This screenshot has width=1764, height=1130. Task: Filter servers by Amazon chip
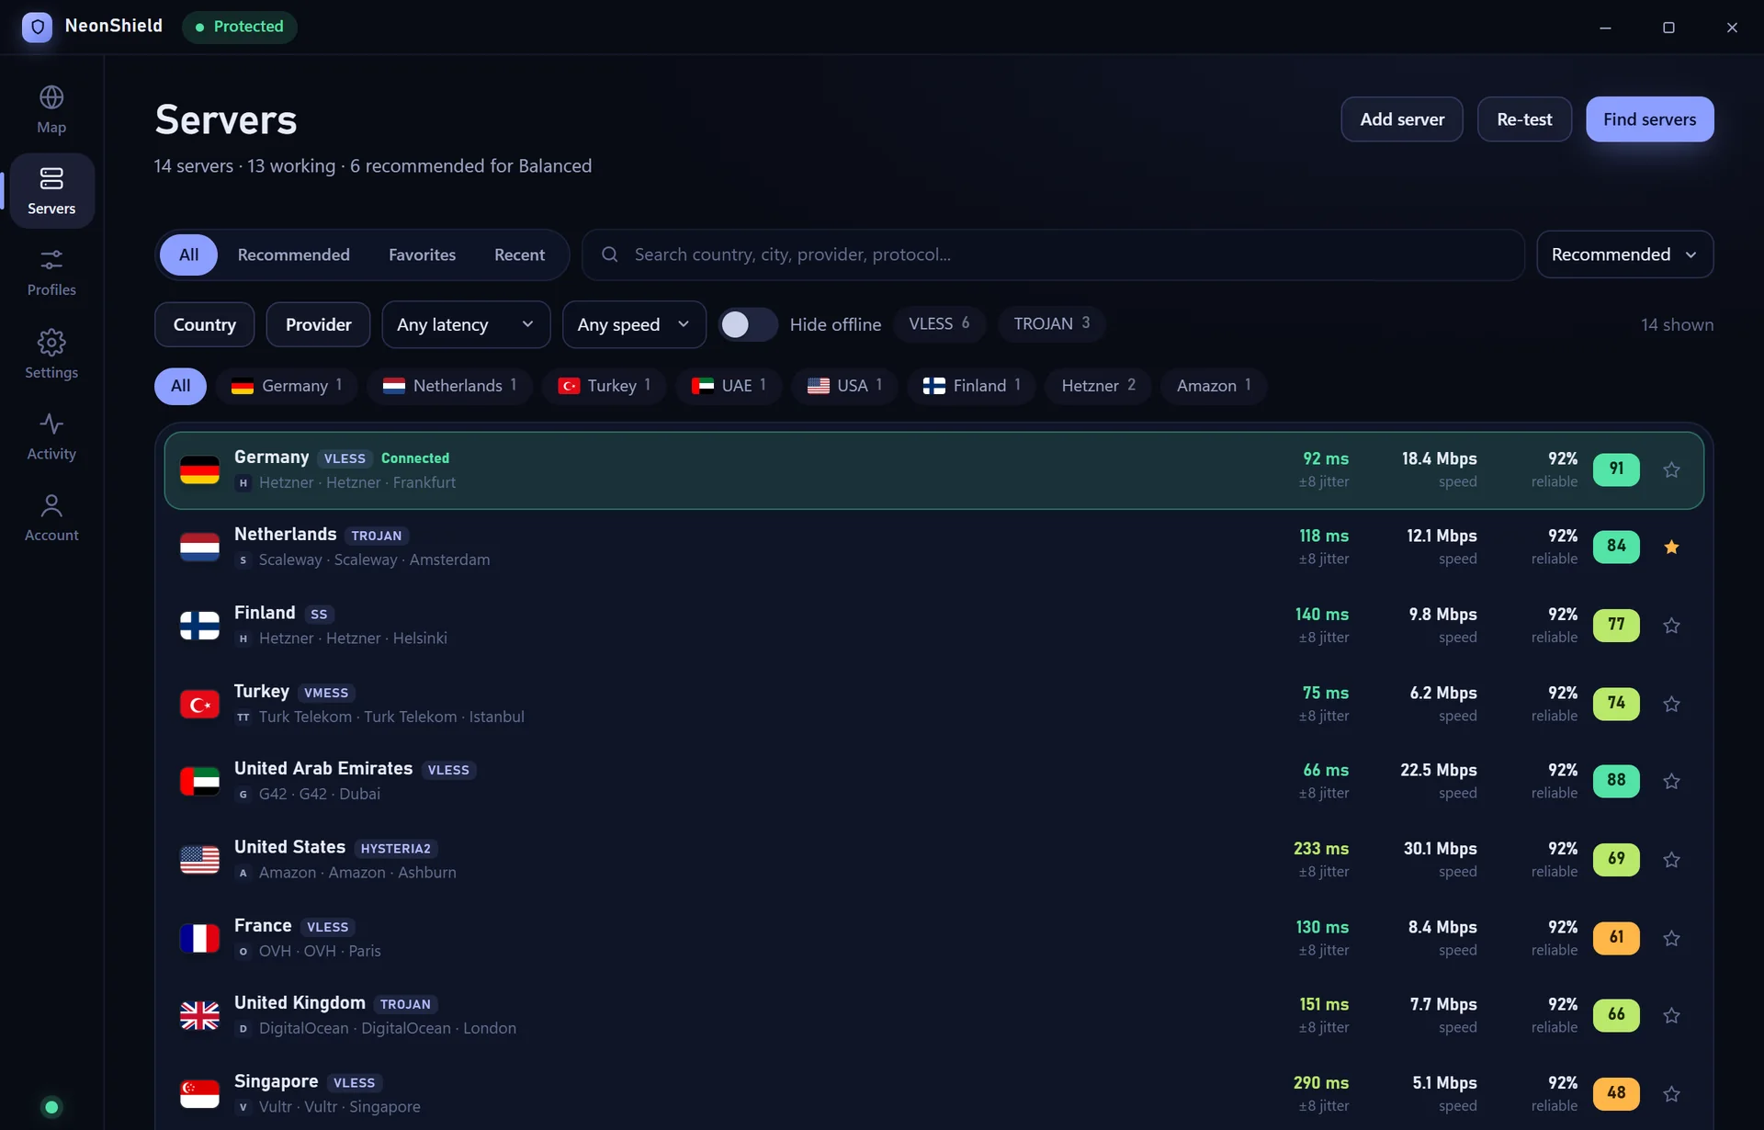point(1214,386)
